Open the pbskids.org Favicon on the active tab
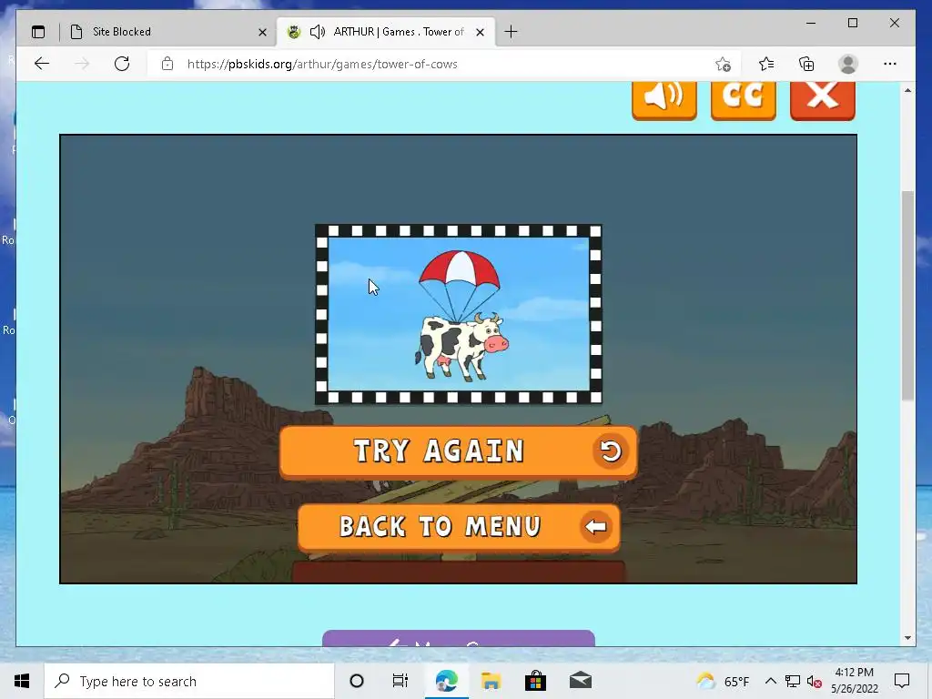Image resolution: width=932 pixels, height=699 pixels. [x=294, y=32]
